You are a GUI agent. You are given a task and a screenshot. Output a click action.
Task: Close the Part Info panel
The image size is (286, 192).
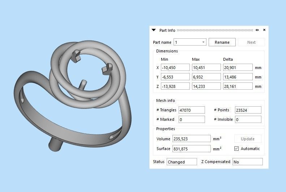pos(264,30)
